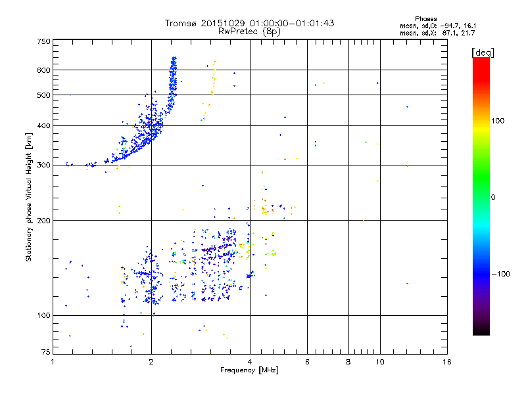
Task: Click the "Frequency [MHz]" axis label
Action: [249, 370]
